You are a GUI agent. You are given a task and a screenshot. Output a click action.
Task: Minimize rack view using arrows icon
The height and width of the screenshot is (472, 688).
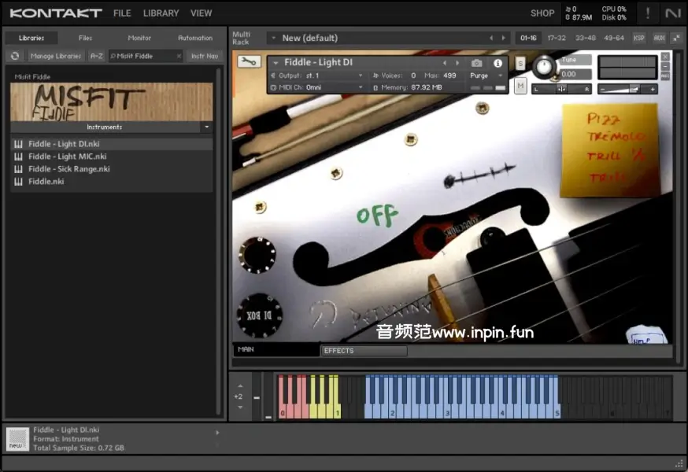[x=675, y=38]
